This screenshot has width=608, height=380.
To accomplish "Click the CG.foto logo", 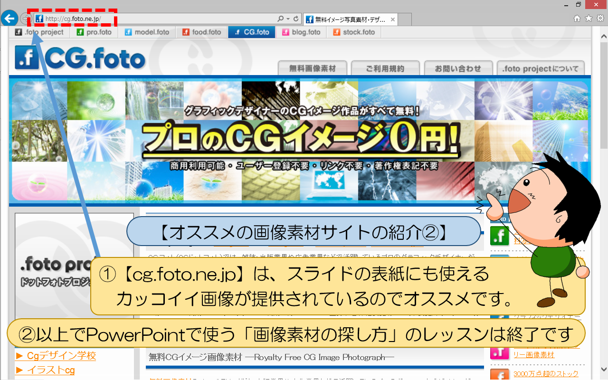I will tap(80, 58).
